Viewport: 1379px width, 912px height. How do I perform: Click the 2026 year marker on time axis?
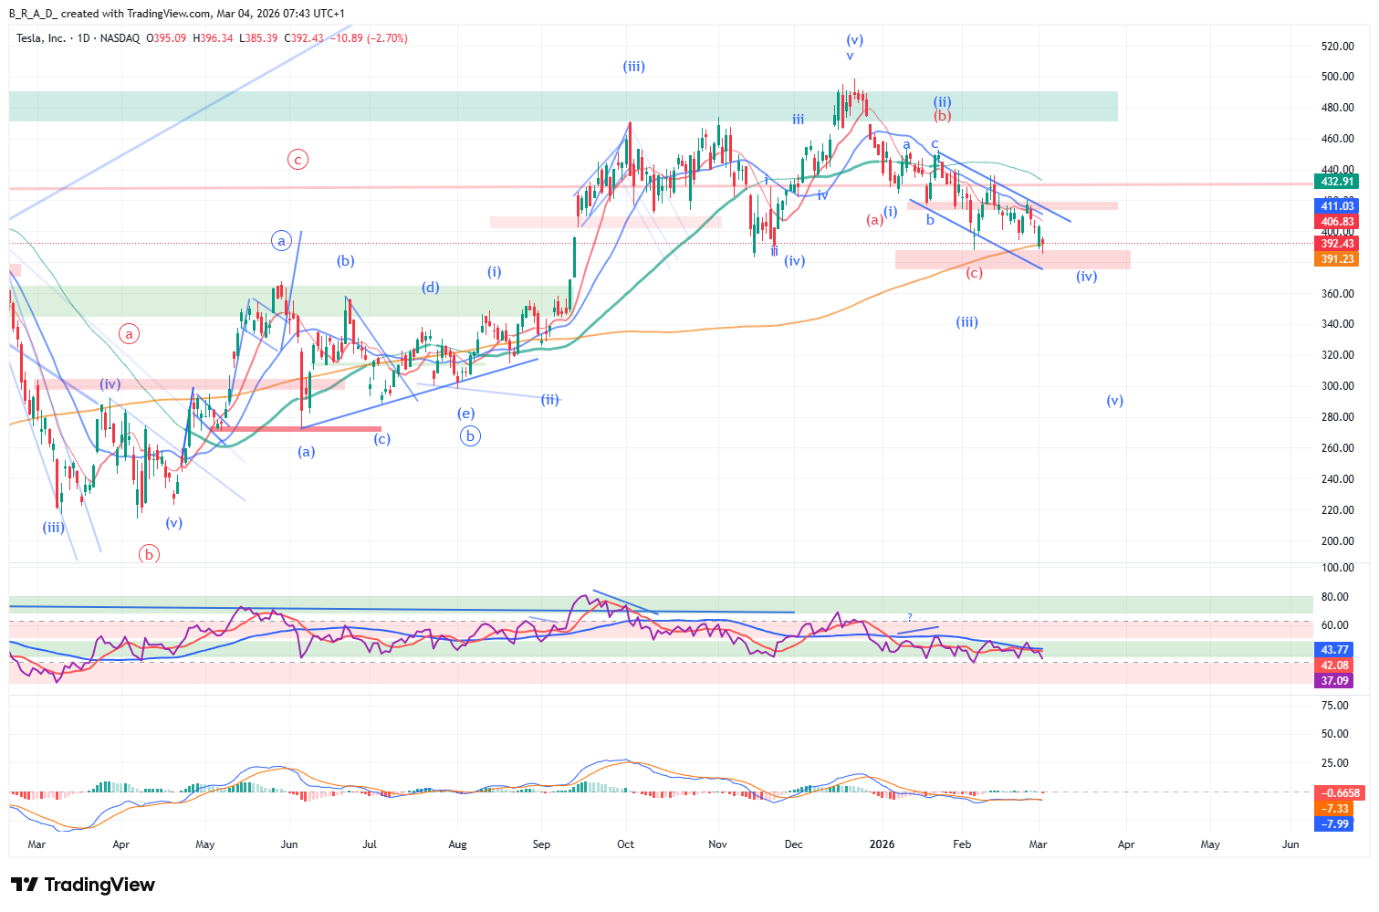[882, 844]
